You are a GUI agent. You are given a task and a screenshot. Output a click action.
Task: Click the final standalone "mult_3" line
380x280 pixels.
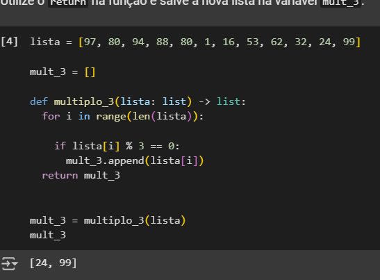point(48,235)
